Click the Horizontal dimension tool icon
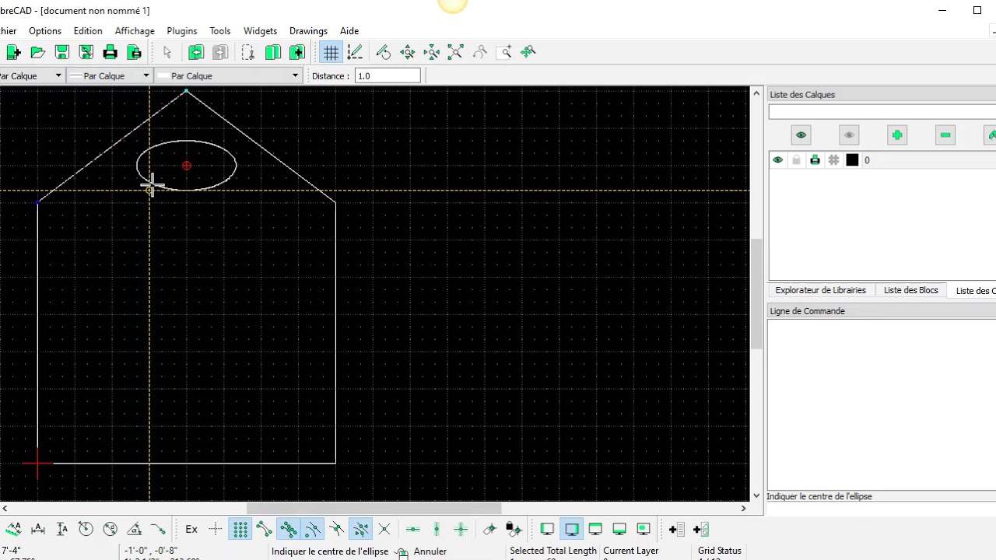 pyautogui.click(x=38, y=530)
